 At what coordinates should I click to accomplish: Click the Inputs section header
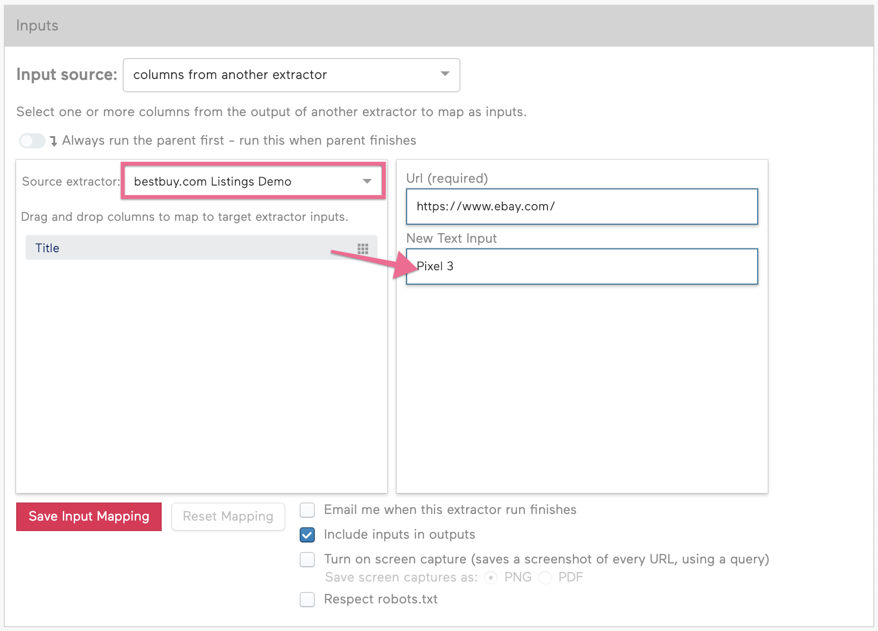coord(37,25)
